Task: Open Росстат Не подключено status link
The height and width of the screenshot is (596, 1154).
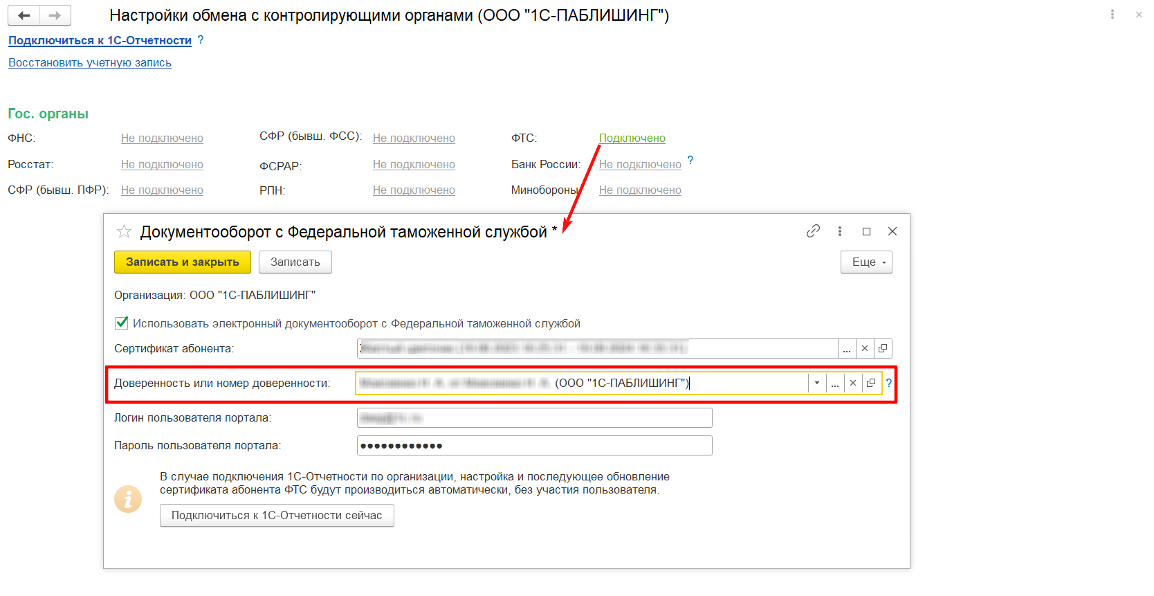Action: pos(162,164)
